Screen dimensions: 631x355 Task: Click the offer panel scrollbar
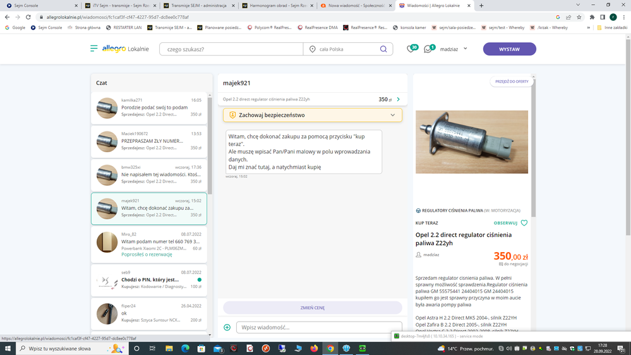tap(534, 147)
